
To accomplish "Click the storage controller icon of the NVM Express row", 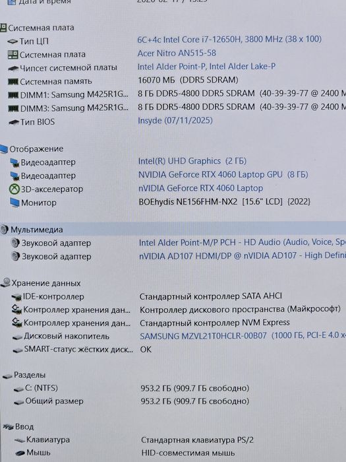I will (x=17, y=323).
